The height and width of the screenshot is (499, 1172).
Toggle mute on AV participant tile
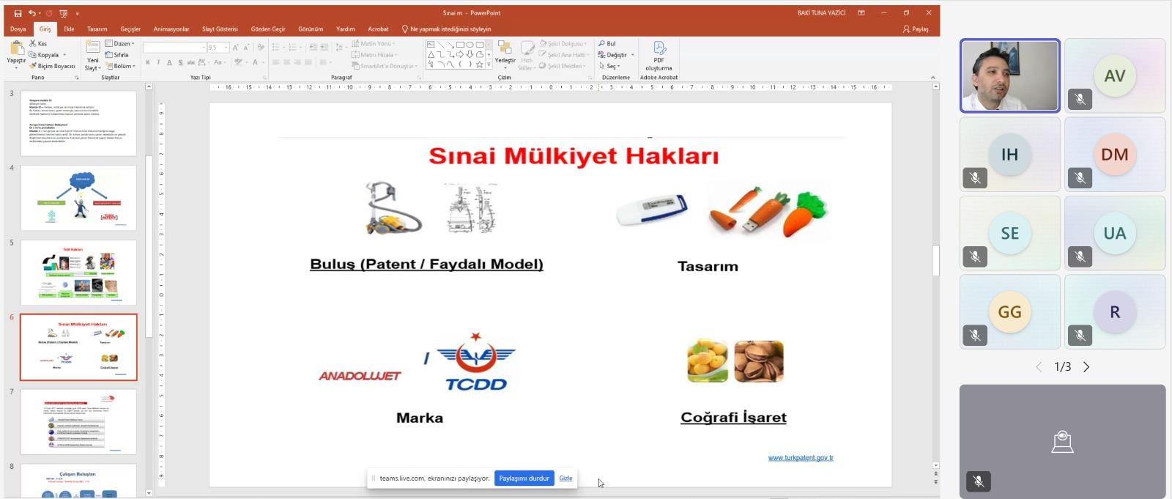coord(1080,99)
